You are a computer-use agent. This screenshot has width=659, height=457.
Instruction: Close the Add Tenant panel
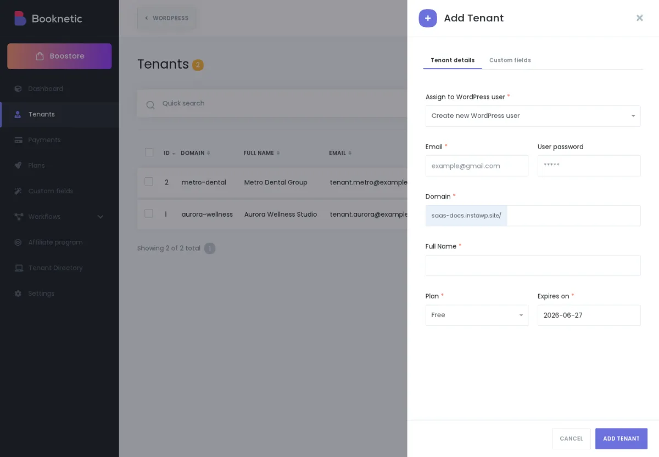640,18
